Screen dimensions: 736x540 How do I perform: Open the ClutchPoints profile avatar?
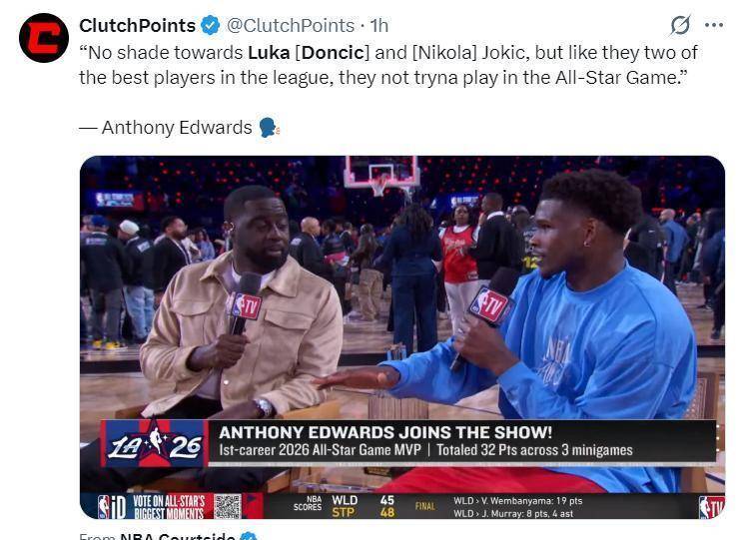click(44, 38)
